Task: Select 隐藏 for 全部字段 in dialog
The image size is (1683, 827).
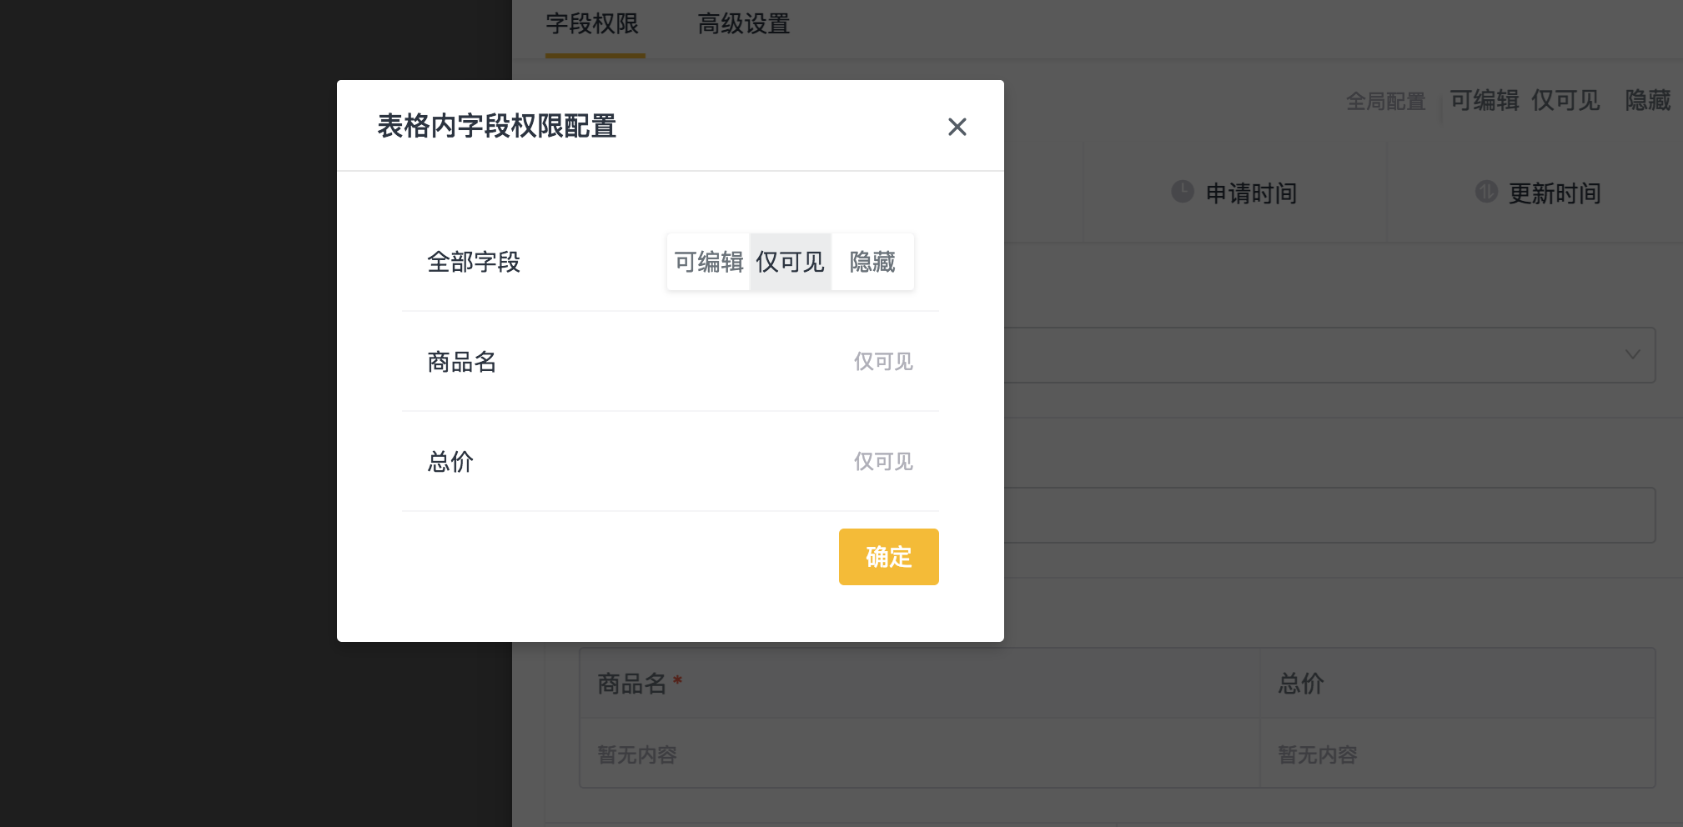Action: [872, 262]
